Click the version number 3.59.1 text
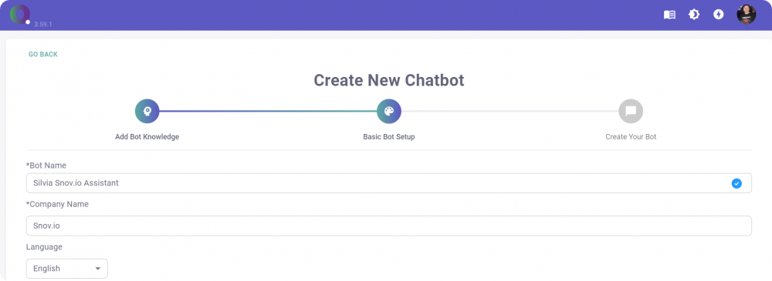 coord(43,24)
